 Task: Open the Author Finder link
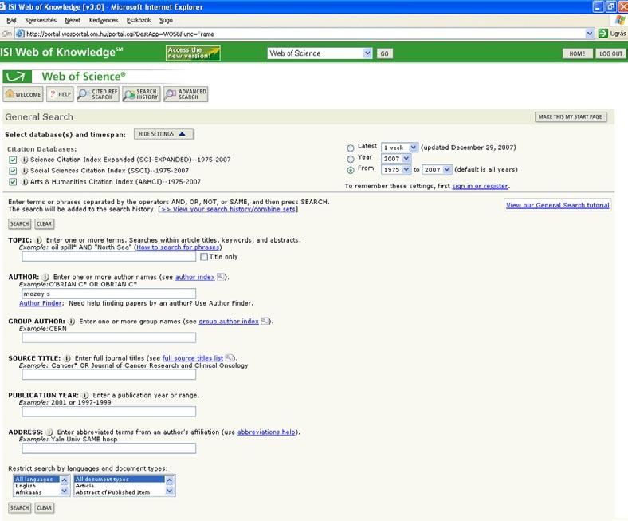(x=41, y=303)
